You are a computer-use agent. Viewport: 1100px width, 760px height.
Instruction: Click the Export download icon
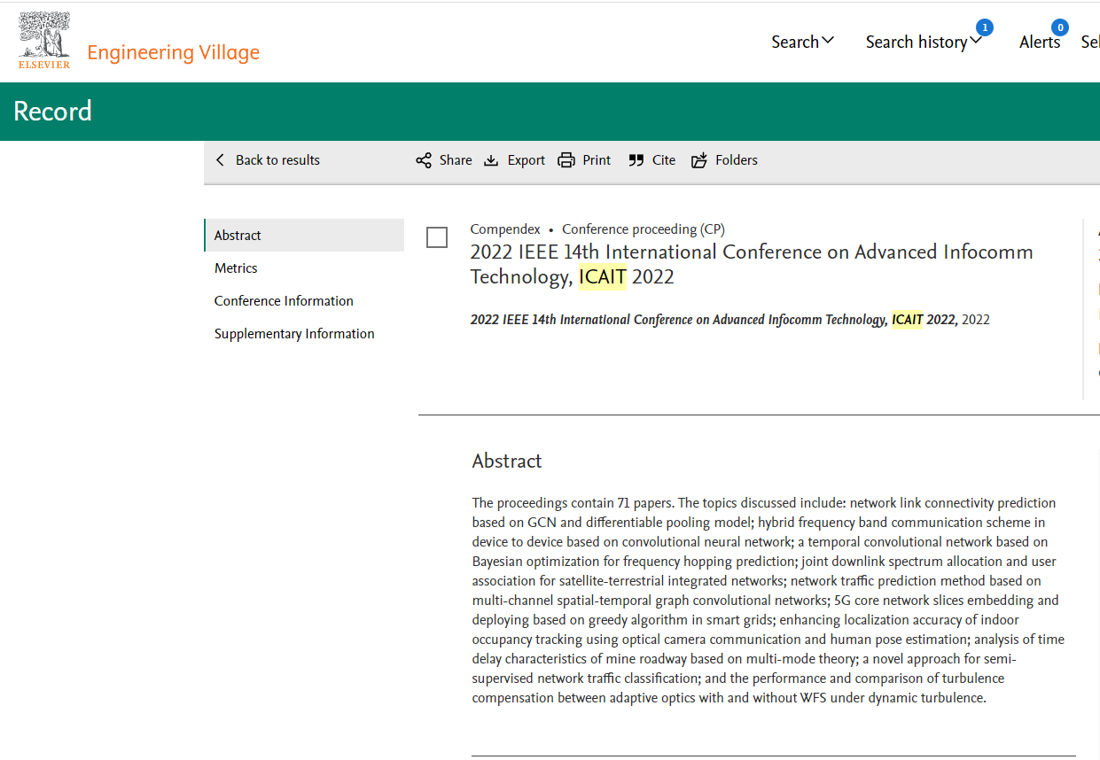click(x=491, y=160)
